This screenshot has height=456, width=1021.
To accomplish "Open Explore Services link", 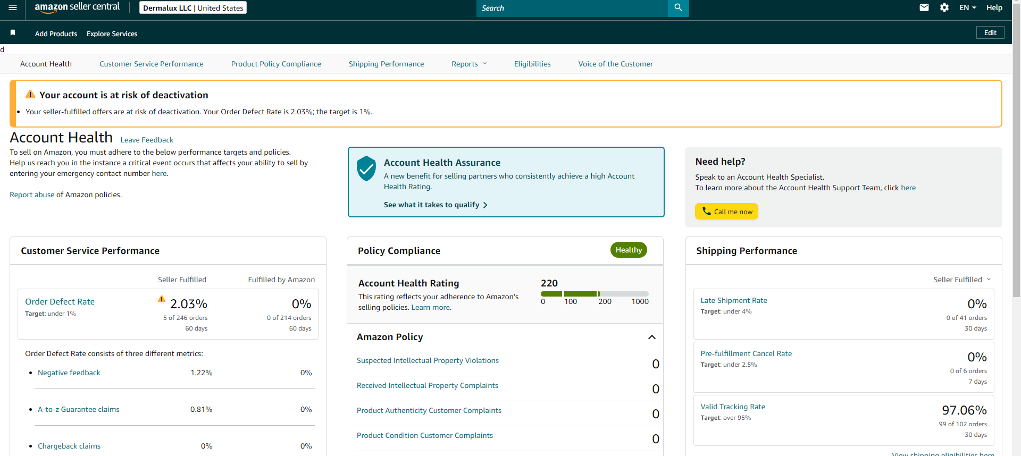I will click(112, 33).
